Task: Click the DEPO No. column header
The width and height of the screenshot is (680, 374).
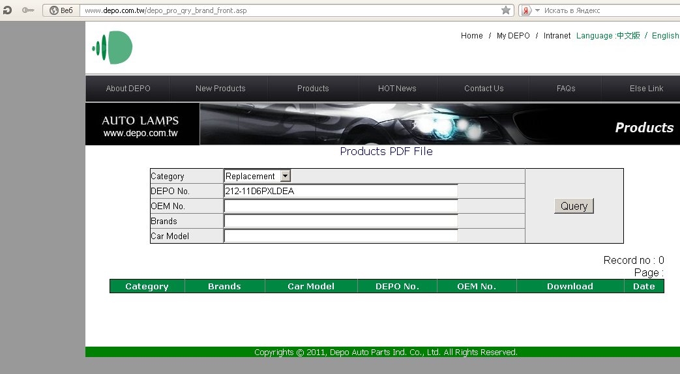Action: pos(397,286)
